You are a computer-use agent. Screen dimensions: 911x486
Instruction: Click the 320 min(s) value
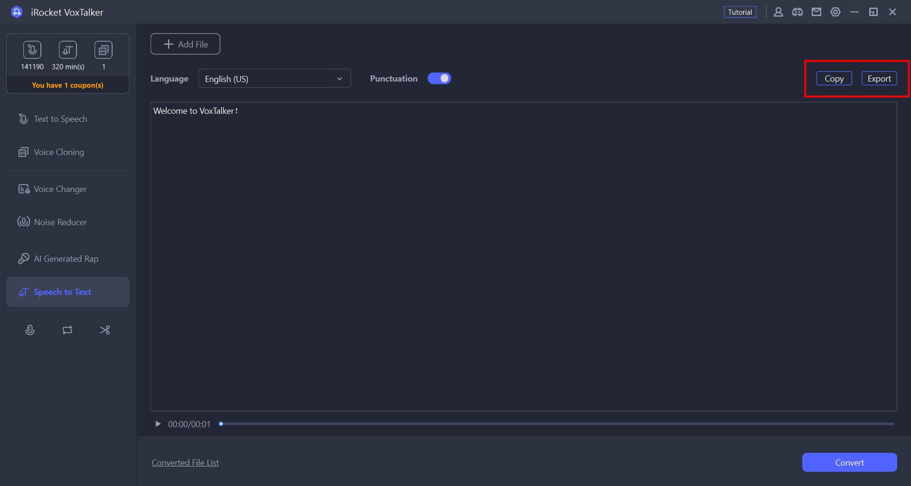[68, 67]
